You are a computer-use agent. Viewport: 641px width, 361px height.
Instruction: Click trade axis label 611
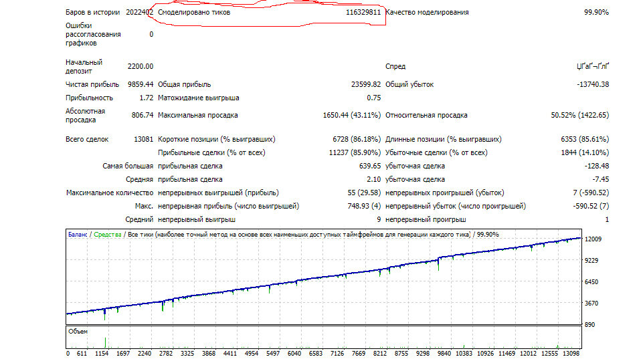coord(82,354)
